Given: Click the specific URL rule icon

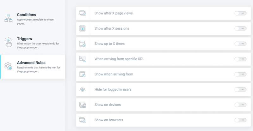Looking at the screenshot, I should pyautogui.click(x=83, y=59).
